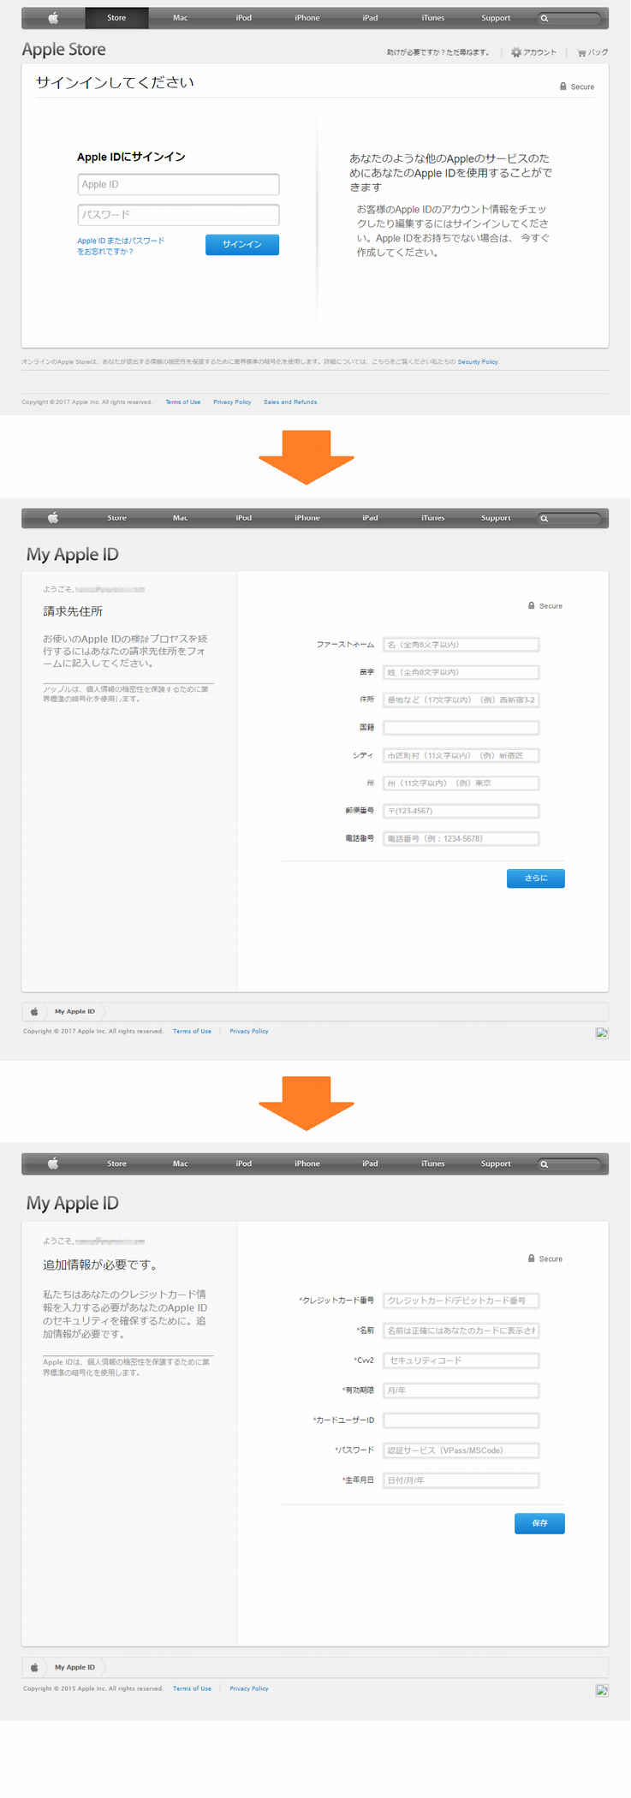Open the バッグ shopping cart icon

point(582,53)
